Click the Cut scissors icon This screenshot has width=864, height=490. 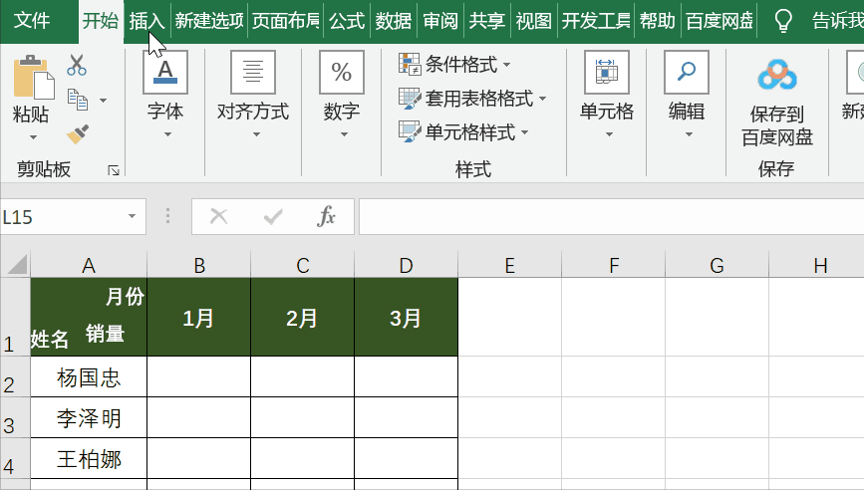click(x=77, y=65)
